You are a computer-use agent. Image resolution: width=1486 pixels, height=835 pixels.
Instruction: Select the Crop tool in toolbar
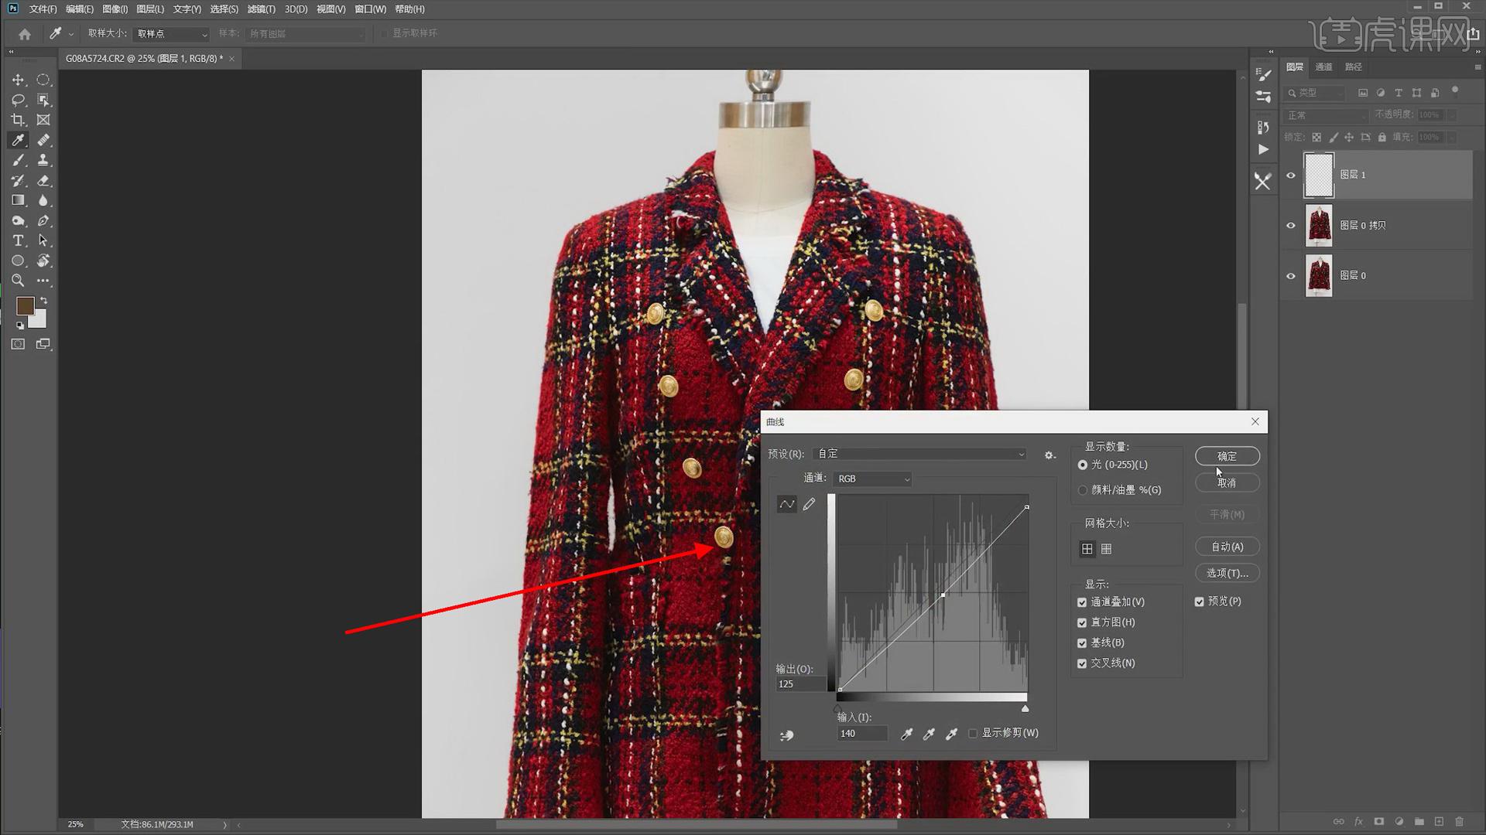(x=18, y=120)
